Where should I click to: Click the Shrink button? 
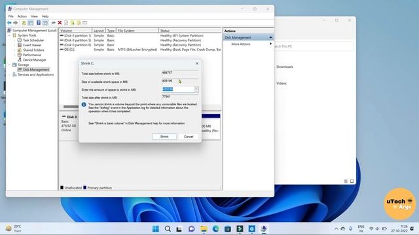pyautogui.click(x=164, y=136)
